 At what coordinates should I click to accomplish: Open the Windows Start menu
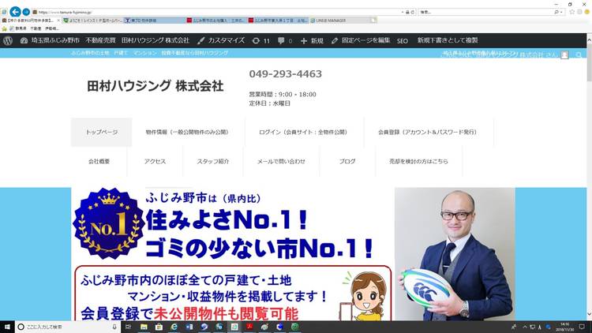click(8, 326)
